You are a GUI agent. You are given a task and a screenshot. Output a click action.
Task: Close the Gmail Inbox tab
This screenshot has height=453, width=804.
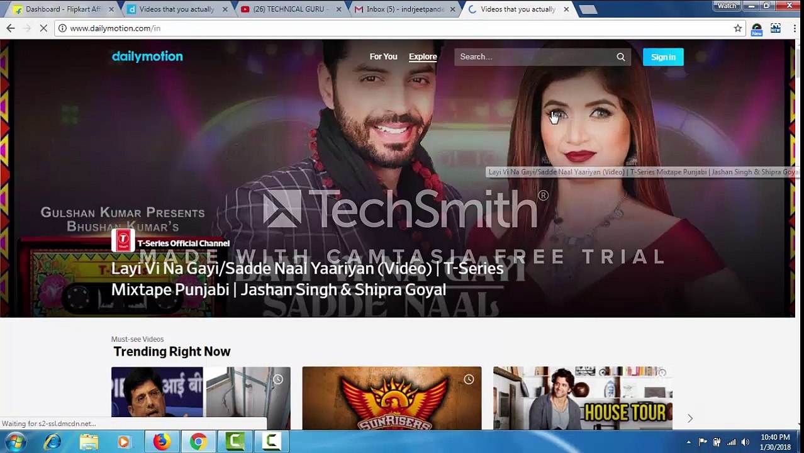click(x=452, y=9)
